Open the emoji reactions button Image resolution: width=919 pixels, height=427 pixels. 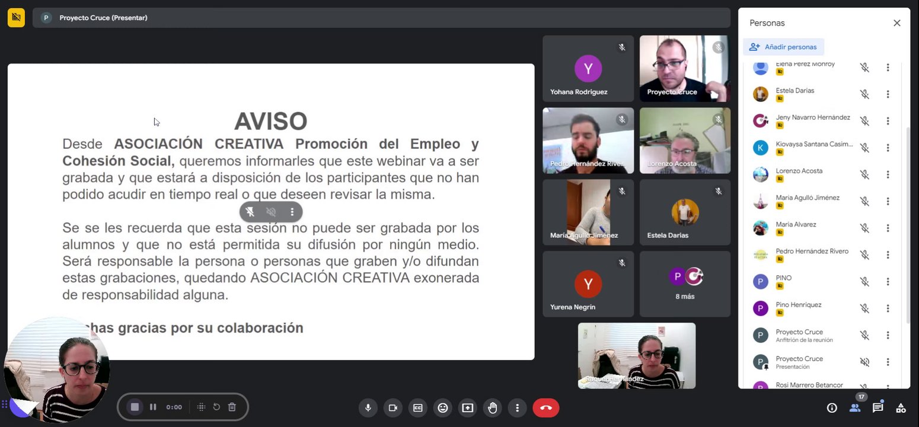[442, 407]
